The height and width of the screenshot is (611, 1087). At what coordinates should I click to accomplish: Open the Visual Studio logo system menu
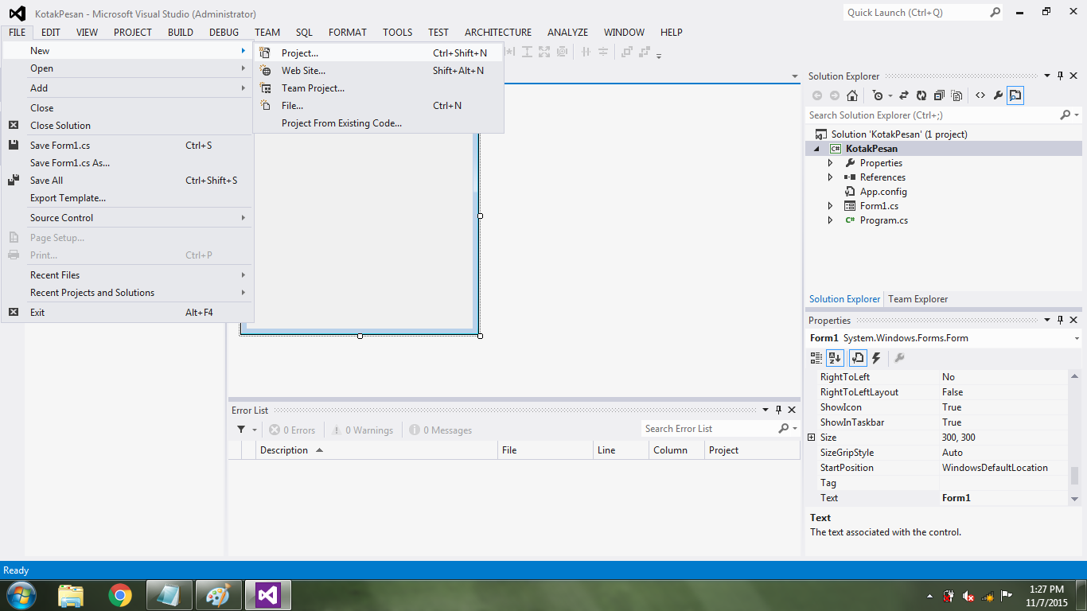pos(17,14)
